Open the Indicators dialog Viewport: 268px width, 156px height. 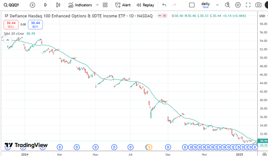point(80,5)
